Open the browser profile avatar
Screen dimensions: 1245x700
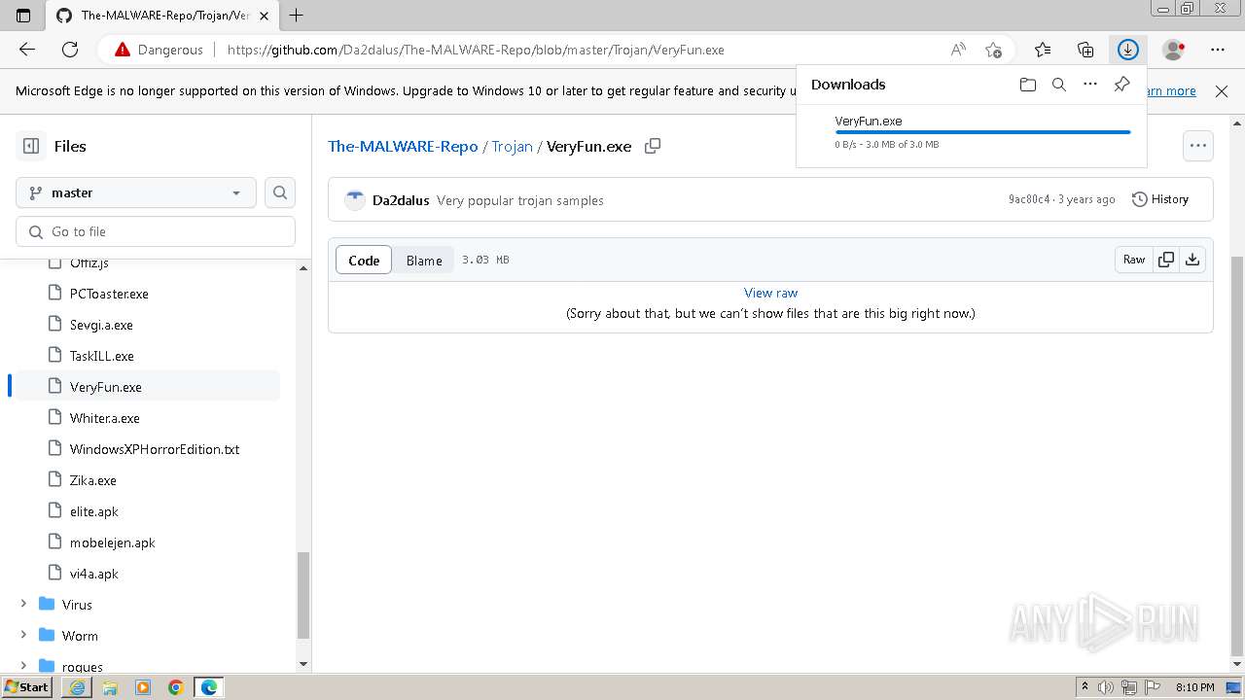coord(1174,50)
